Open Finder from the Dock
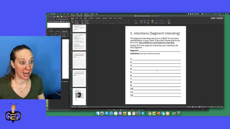 click(x=97, y=113)
